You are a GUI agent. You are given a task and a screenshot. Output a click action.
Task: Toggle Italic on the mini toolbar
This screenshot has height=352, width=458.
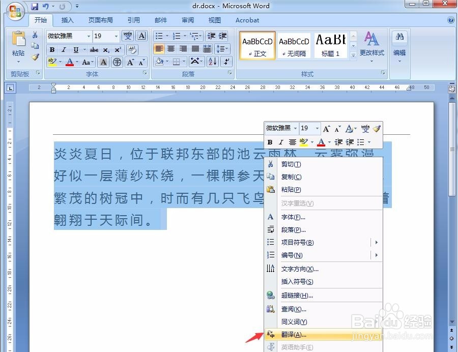point(281,142)
